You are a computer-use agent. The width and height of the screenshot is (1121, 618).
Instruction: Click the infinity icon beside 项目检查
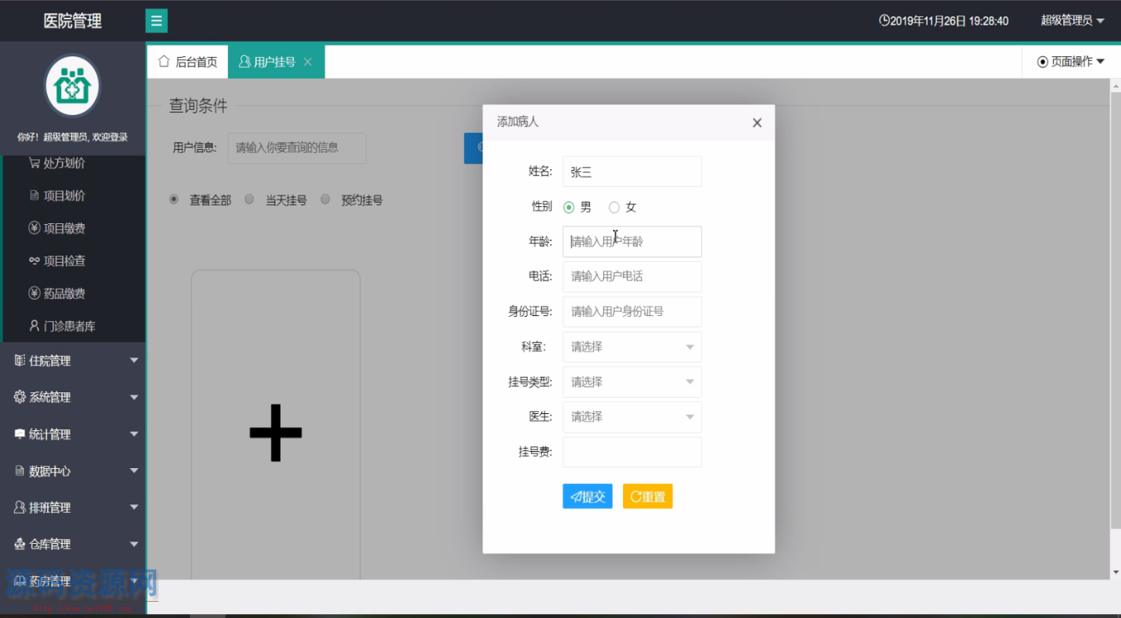pos(34,261)
